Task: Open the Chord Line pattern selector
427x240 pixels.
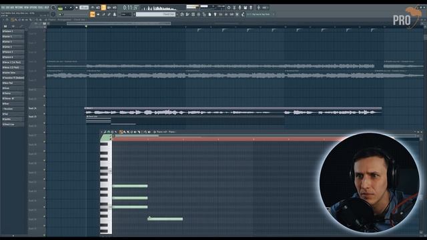Action: 155,14
